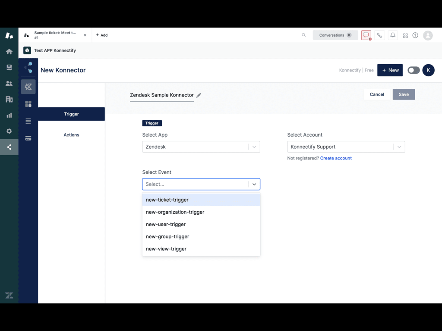This screenshot has height=331, width=442.
Task: Close the Sample ticket tab
Action: tap(85, 35)
